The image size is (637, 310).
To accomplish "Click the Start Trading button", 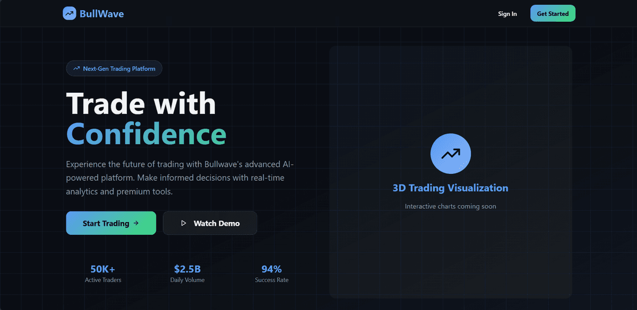I will tap(110, 223).
